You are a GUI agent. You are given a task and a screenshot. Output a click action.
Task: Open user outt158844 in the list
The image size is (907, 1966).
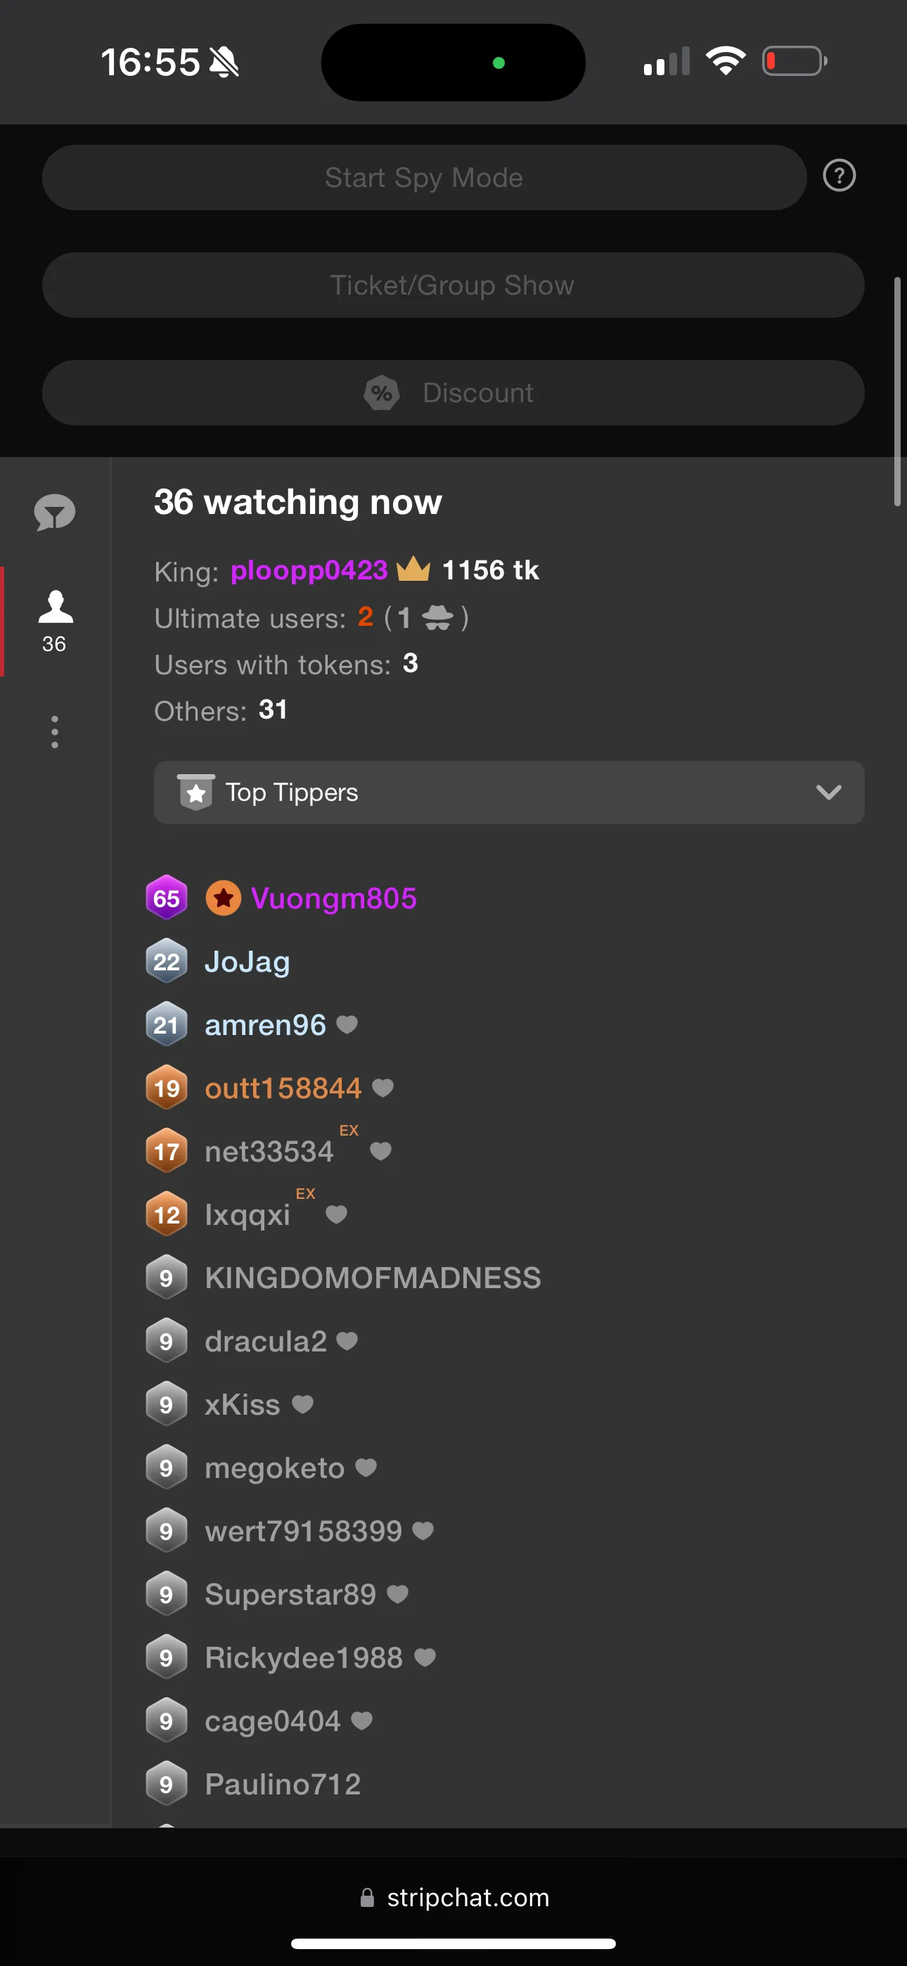(283, 1088)
